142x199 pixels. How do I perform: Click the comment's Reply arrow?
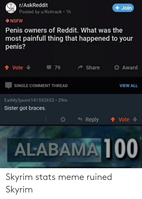[x=80, y=119]
